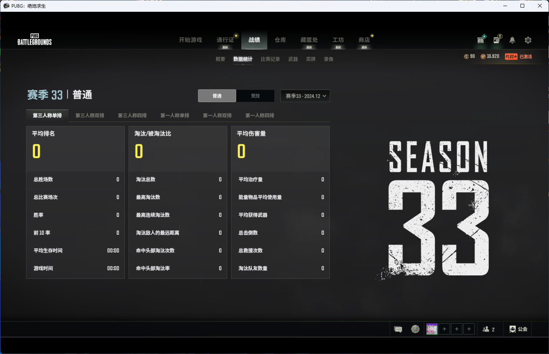Open the 工坊 workshop tab
Viewport: 549px width, 354px height.
point(338,40)
